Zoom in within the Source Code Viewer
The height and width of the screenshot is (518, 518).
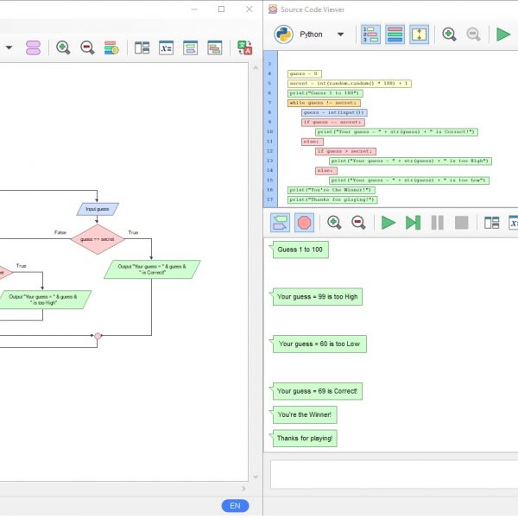coord(449,35)
